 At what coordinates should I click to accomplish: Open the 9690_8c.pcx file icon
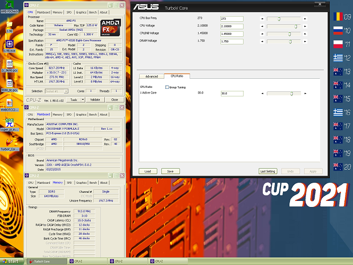click(10, 85)
